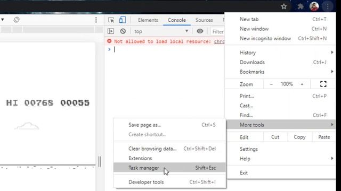Expand the History submenu

pos(281,53)
